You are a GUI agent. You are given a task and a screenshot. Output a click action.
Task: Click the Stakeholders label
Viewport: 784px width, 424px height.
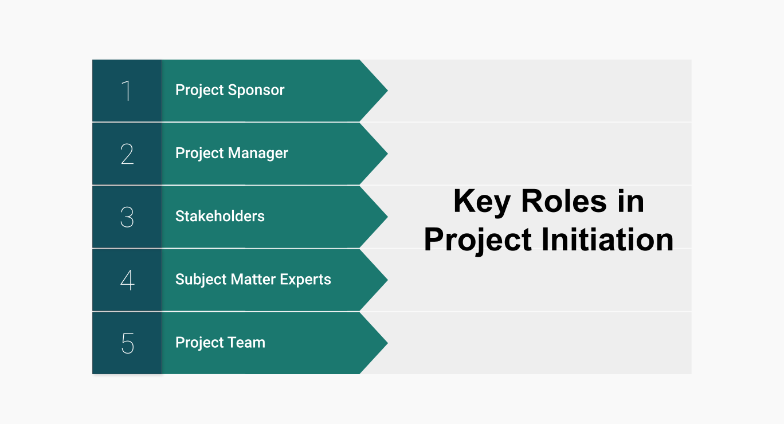220,216
